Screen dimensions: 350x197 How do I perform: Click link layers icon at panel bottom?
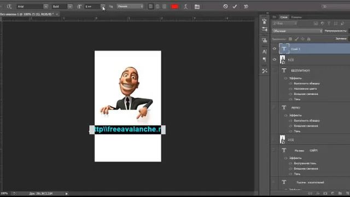pyautogui.click(x=310, y=193)
